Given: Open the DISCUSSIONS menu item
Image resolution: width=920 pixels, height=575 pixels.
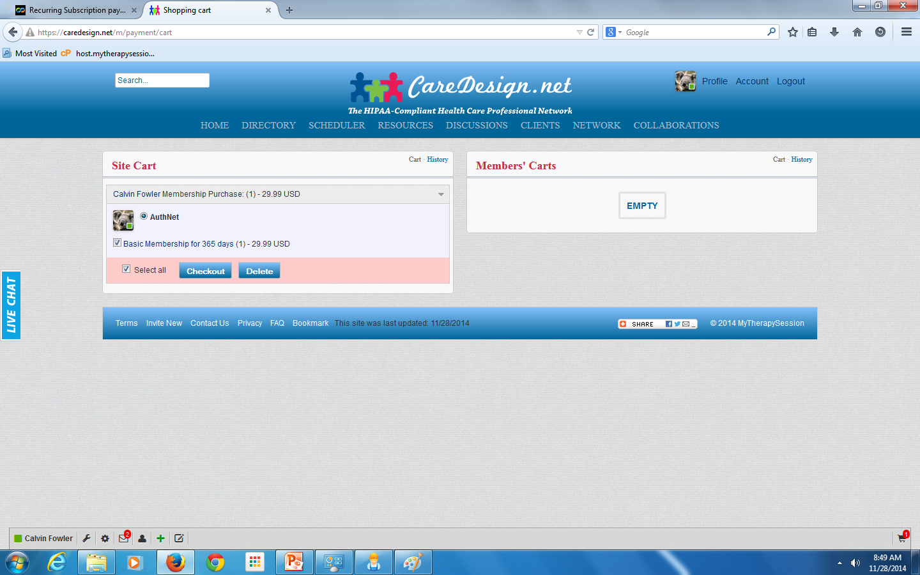Looking at the screenshot, I should point(477,125).
